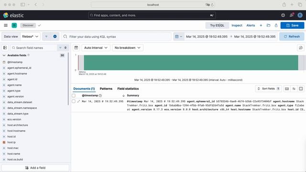
Task: Collapse the Available fields section
Action: point(4,55)
